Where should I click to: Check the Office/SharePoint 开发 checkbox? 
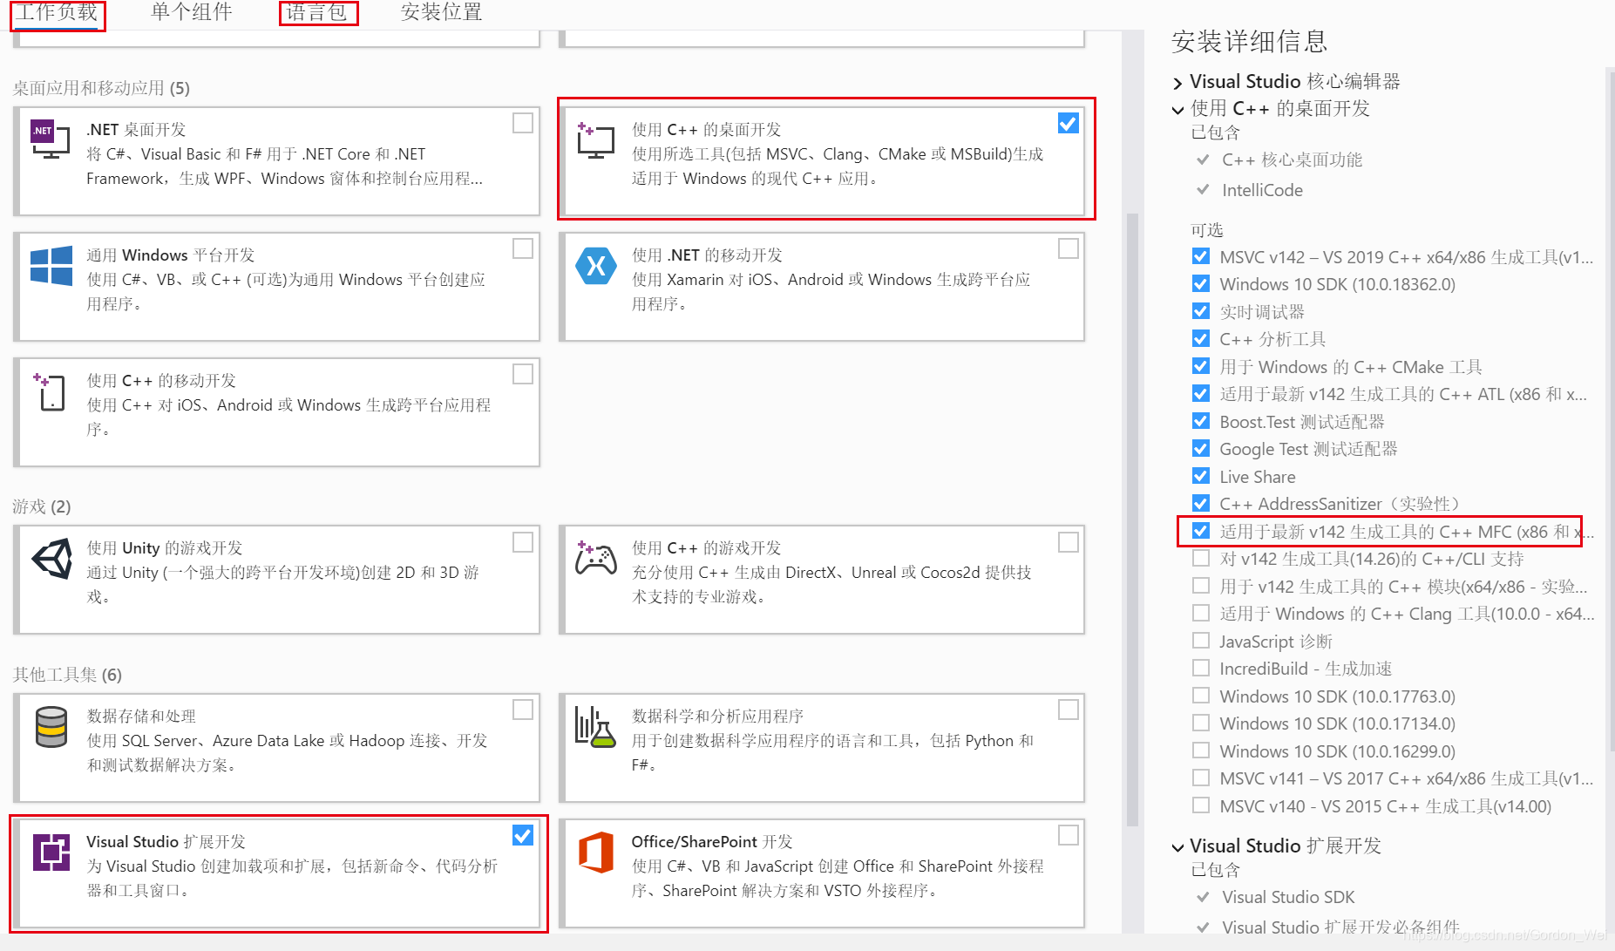(1069, 836)
